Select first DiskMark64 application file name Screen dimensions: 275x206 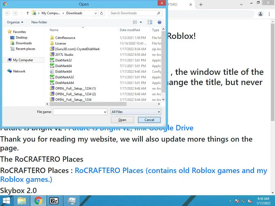(x=63, y=66)
